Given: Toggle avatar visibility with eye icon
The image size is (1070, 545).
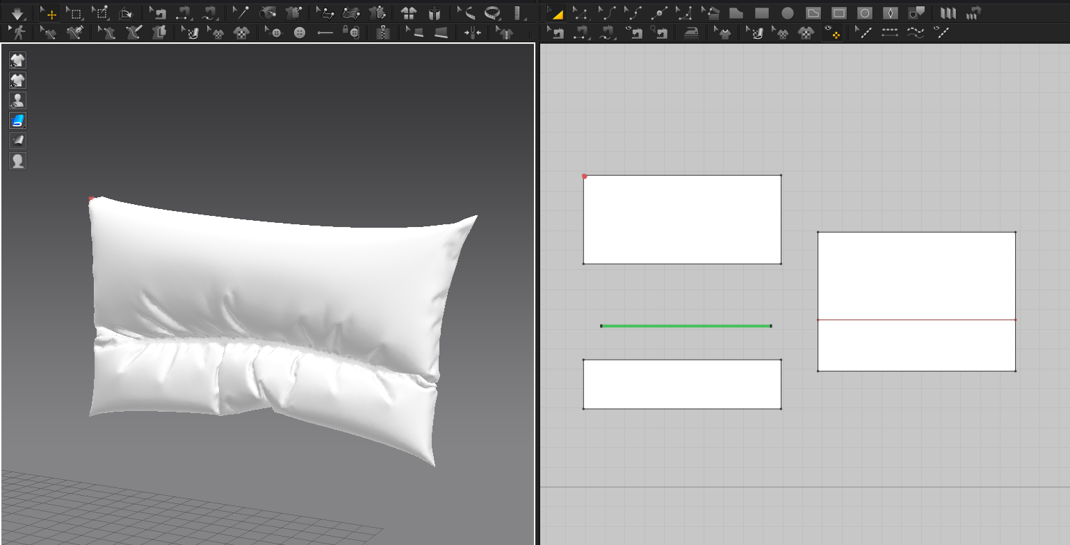Looking at the screenshot, I should 17,101.
